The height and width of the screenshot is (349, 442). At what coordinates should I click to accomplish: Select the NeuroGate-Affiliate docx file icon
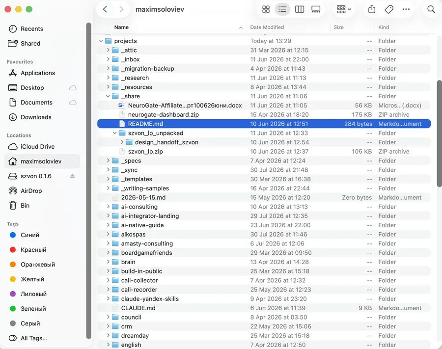click(121, 106)
